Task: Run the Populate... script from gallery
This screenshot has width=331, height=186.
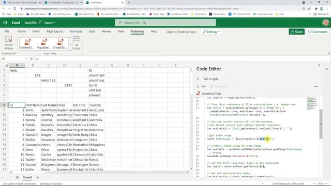Action: [43, 44]
